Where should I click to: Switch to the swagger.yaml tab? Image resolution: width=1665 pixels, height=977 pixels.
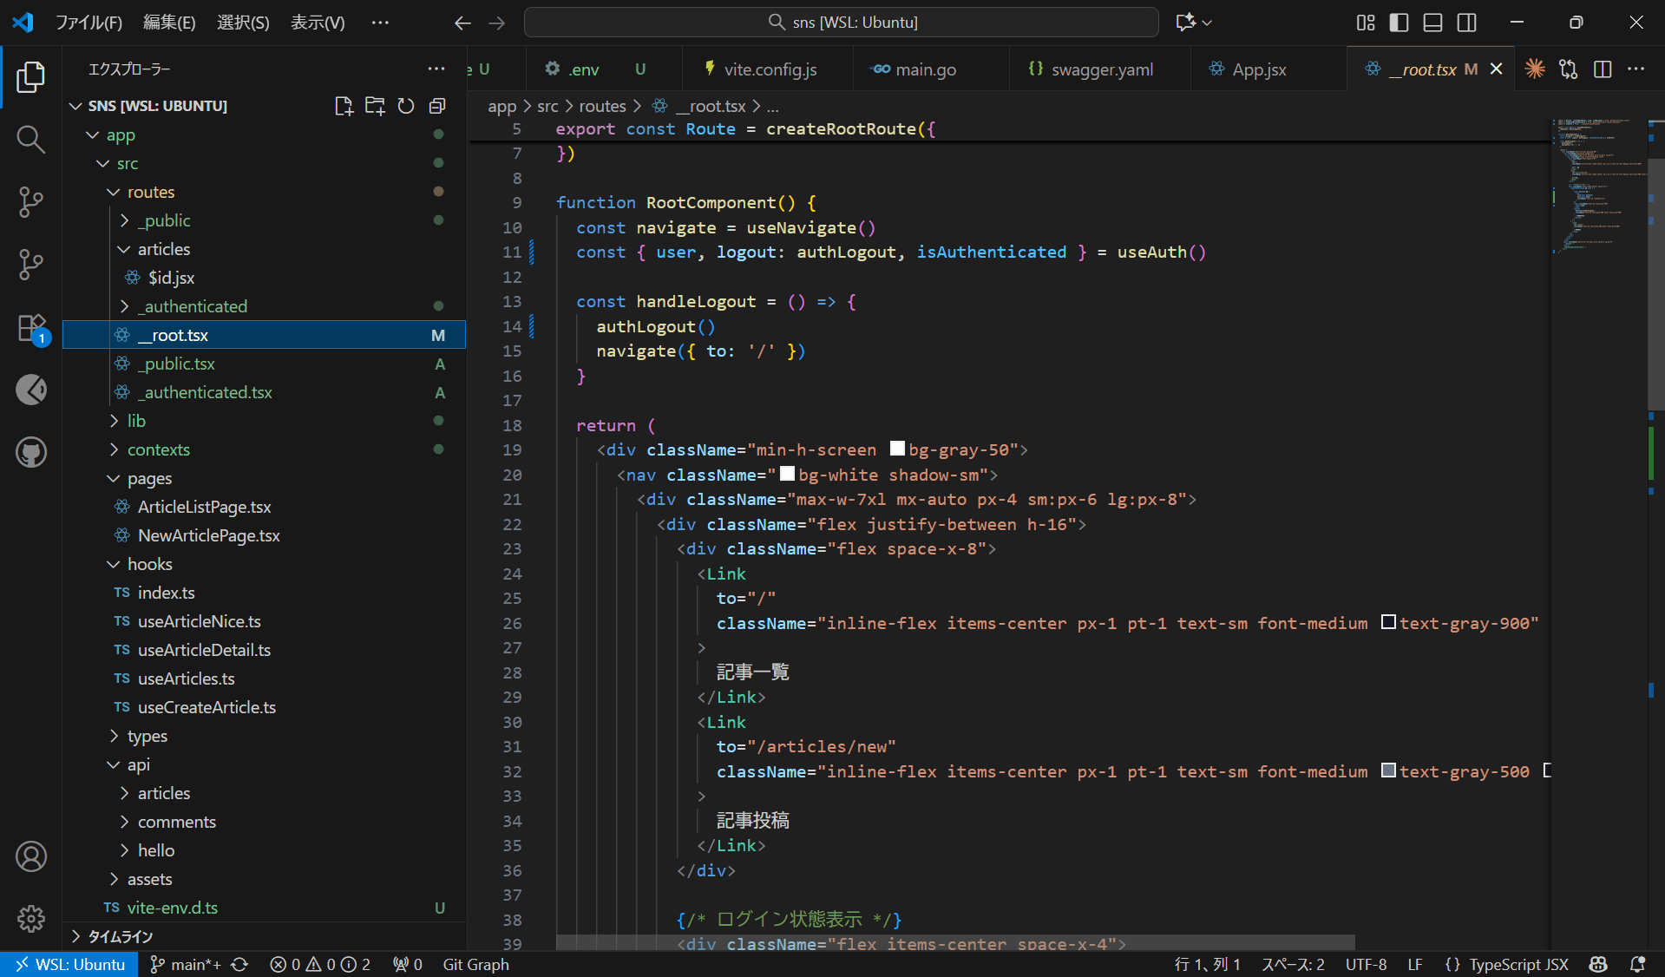click(1101, 69)
